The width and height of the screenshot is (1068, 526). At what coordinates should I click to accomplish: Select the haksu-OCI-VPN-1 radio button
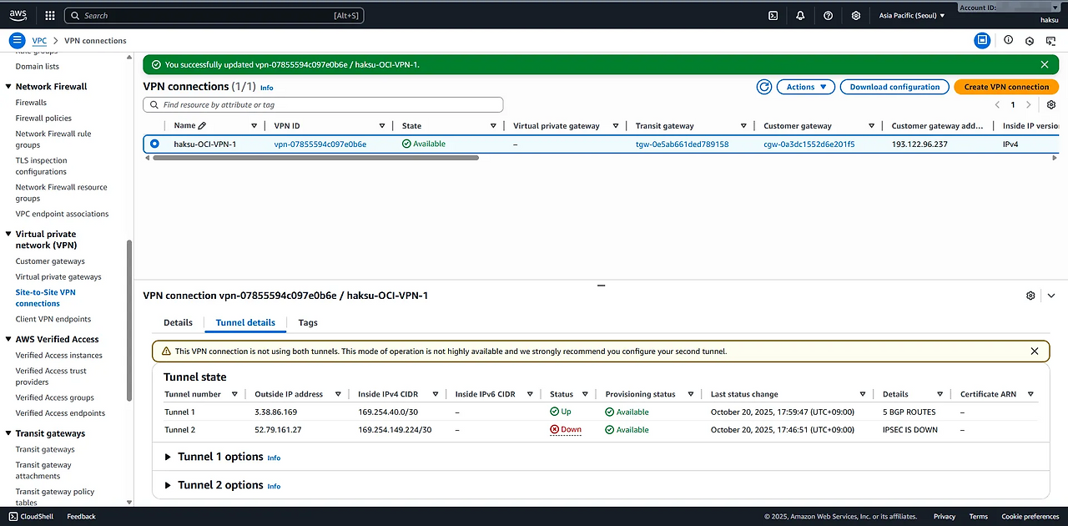click(154, 144)
